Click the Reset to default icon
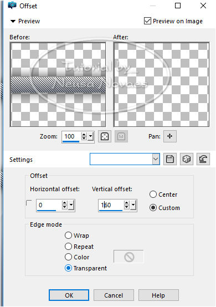This screenshot has width=216, height=307. point(203,159)
